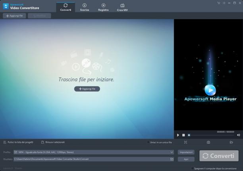Click the center Aggiungi file button

tap(87, 89)
